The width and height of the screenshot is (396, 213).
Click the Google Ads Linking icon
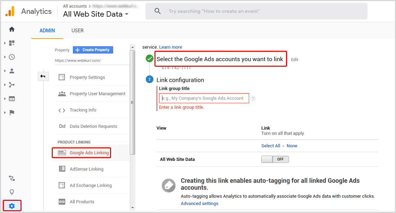tap(62, 153)
